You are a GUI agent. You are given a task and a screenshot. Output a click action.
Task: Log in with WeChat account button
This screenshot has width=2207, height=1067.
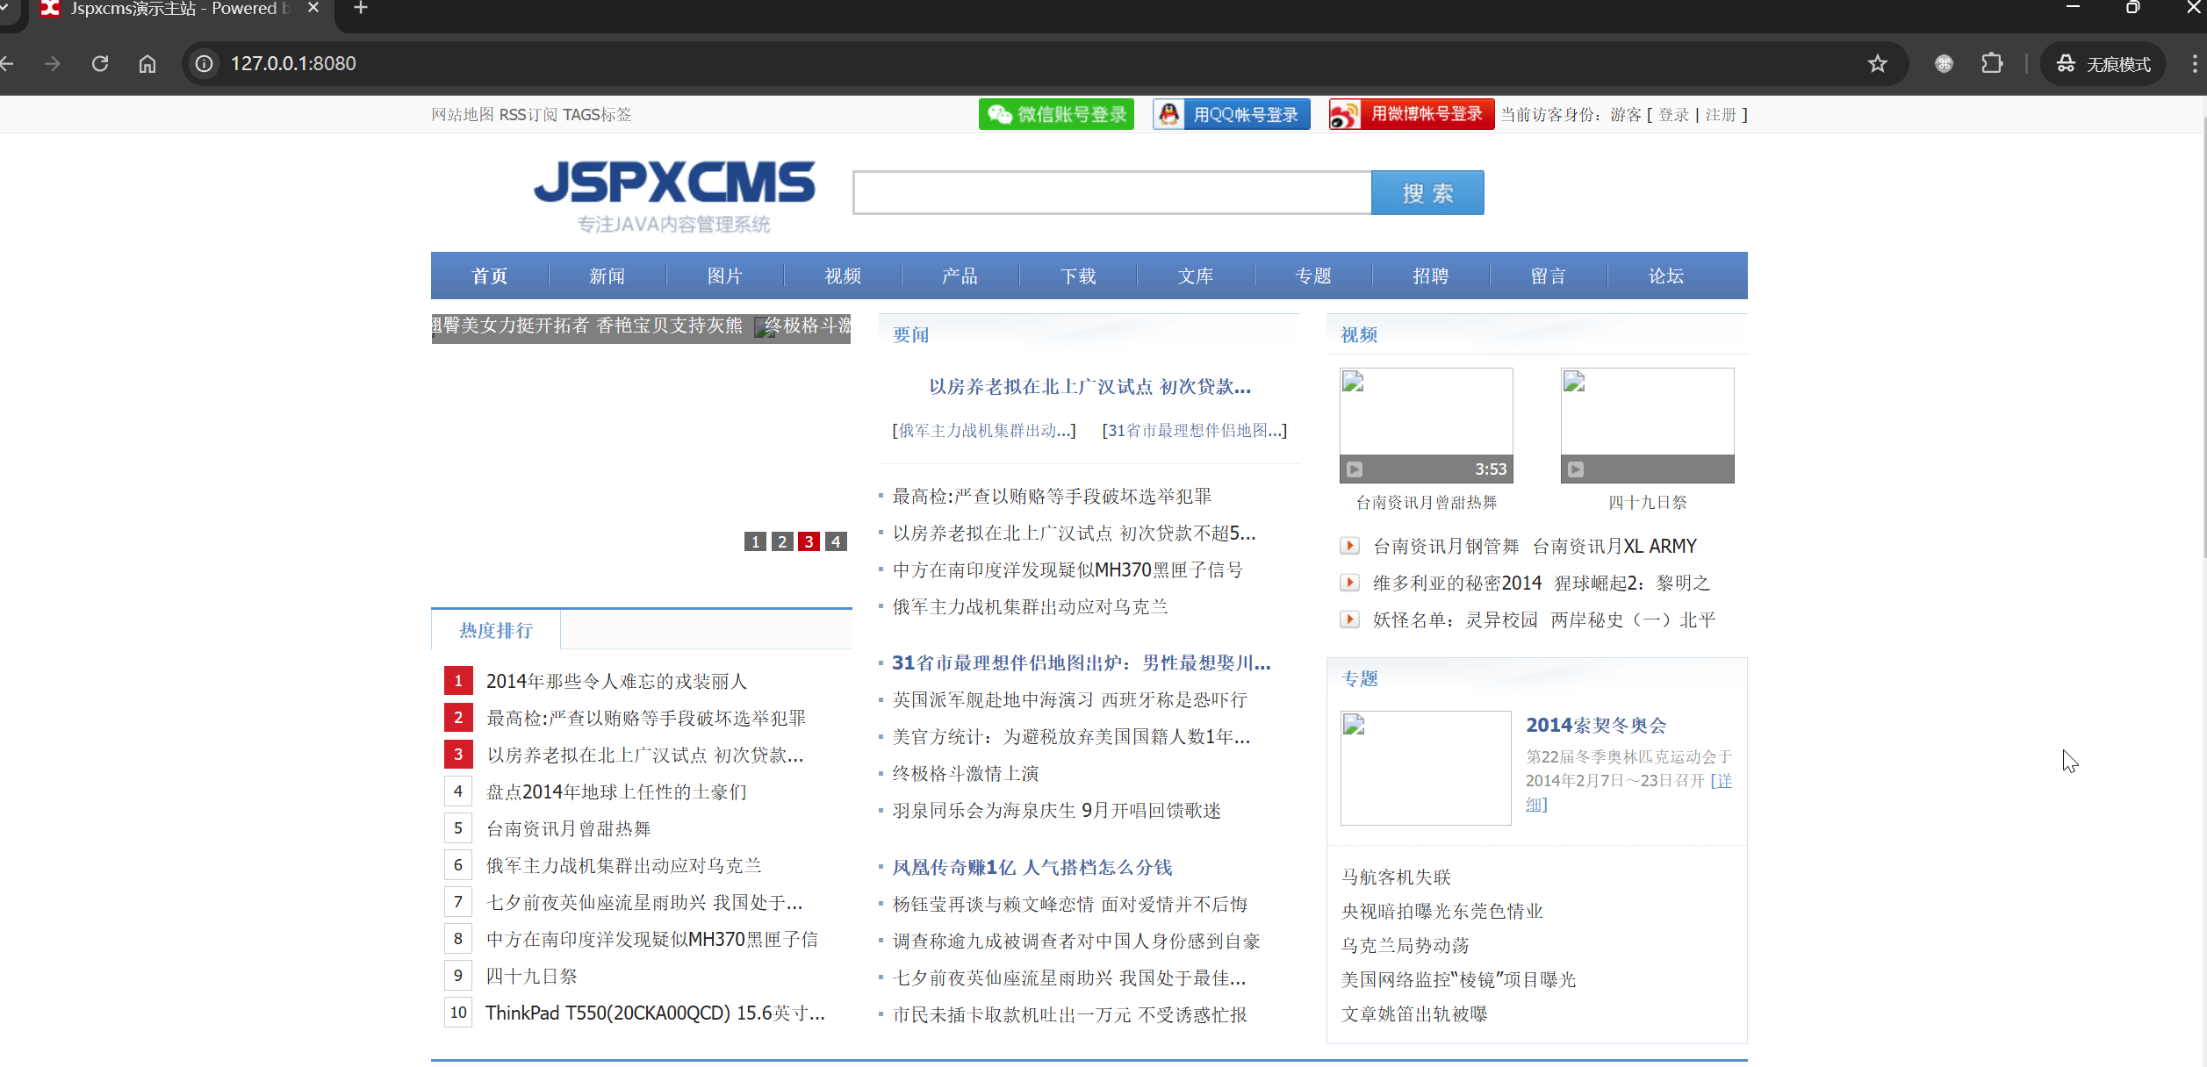1056,114
